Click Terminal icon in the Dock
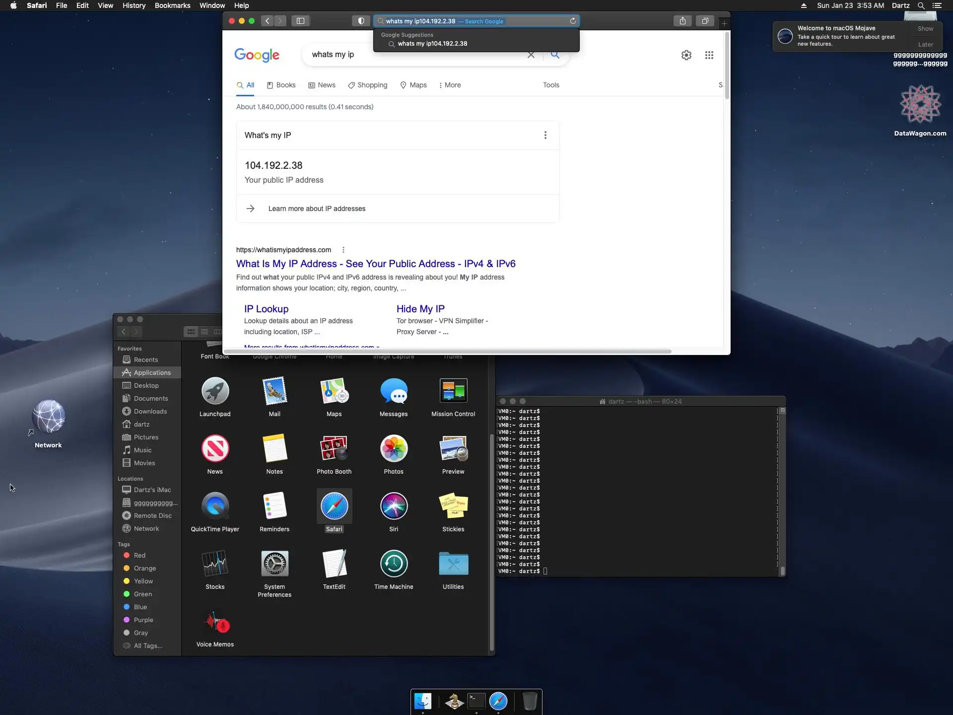 [476, 701]
